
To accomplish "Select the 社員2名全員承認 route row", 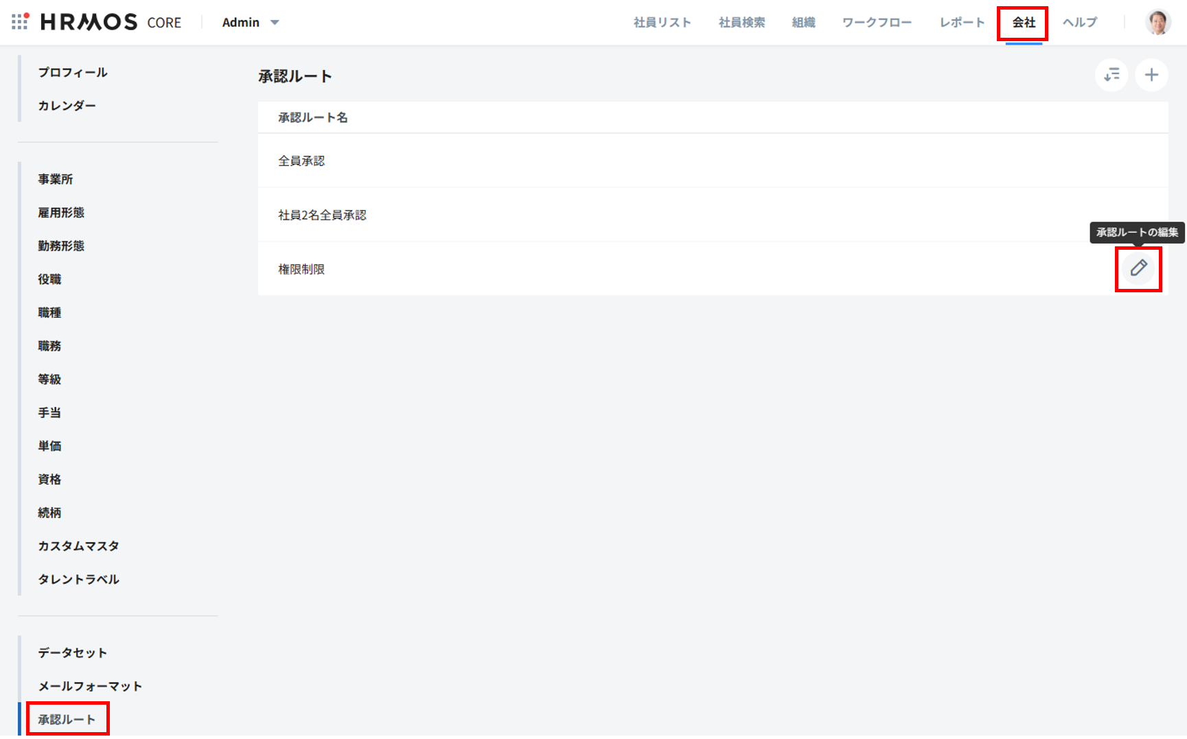I will click(x=322, y=215).
